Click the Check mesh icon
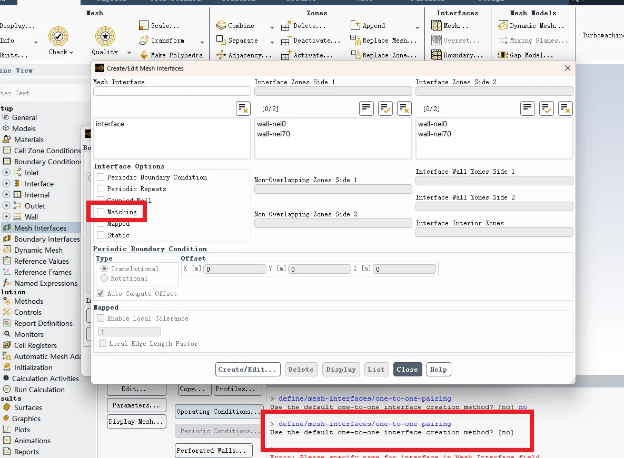Screen dimensions: 624x458 pos(58,37)
